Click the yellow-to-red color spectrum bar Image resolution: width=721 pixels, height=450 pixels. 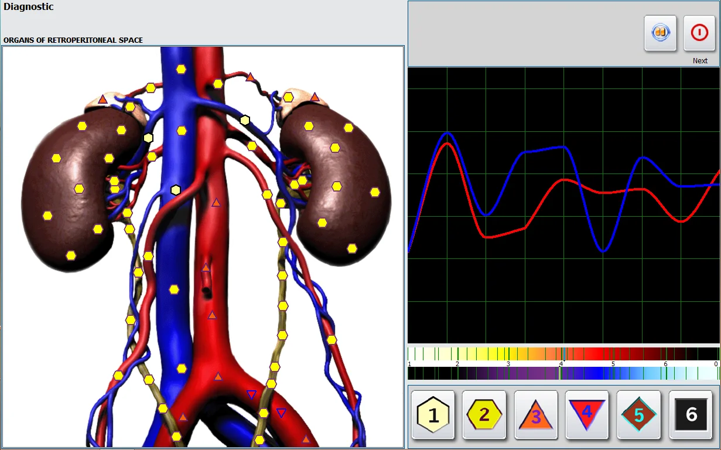[562, 354]
